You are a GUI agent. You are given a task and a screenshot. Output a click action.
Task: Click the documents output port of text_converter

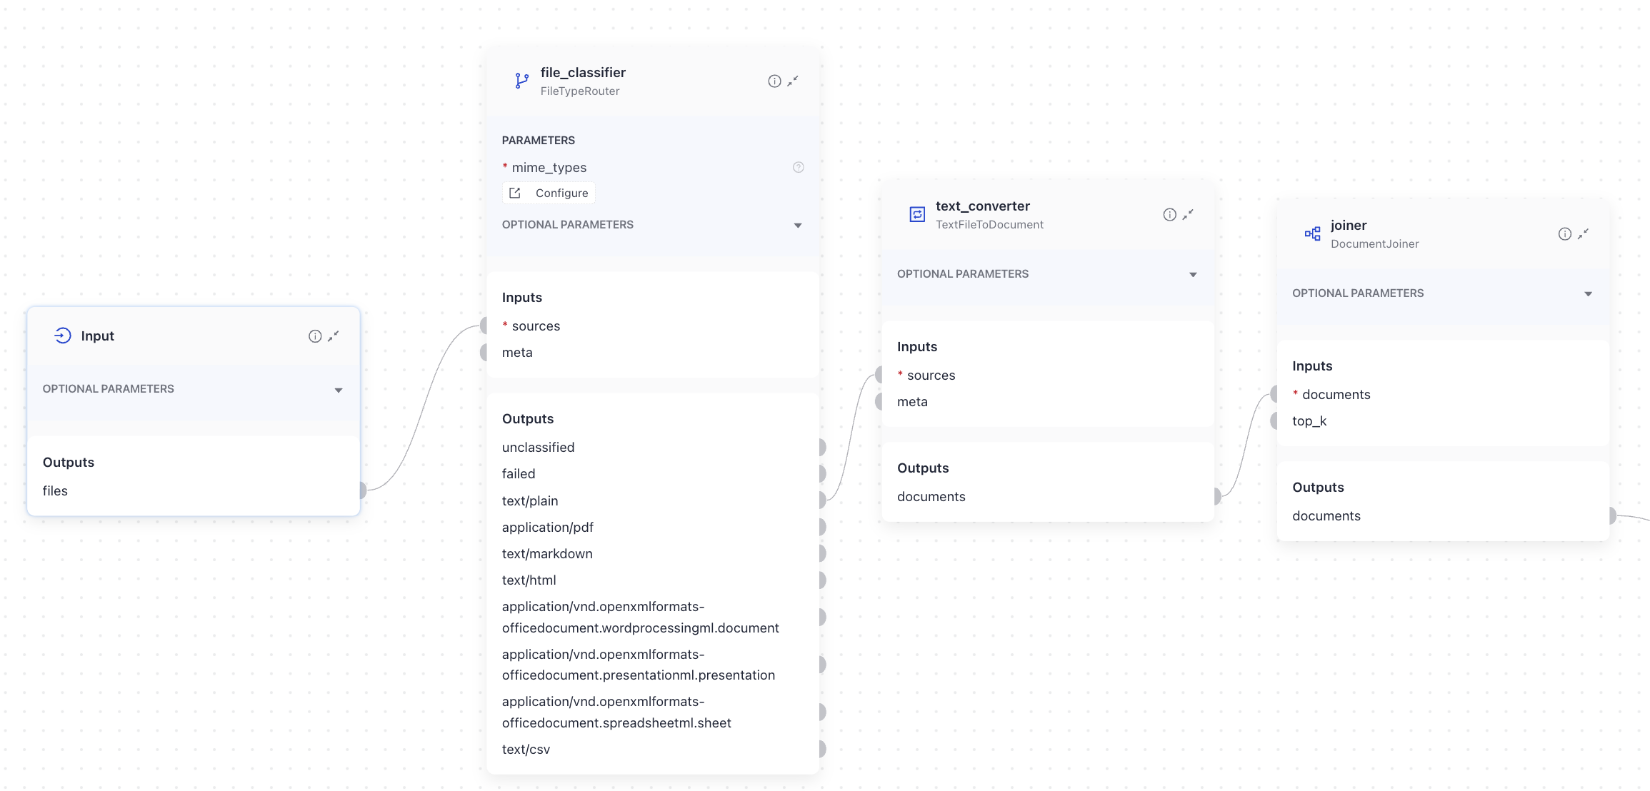pos(1215,496)
